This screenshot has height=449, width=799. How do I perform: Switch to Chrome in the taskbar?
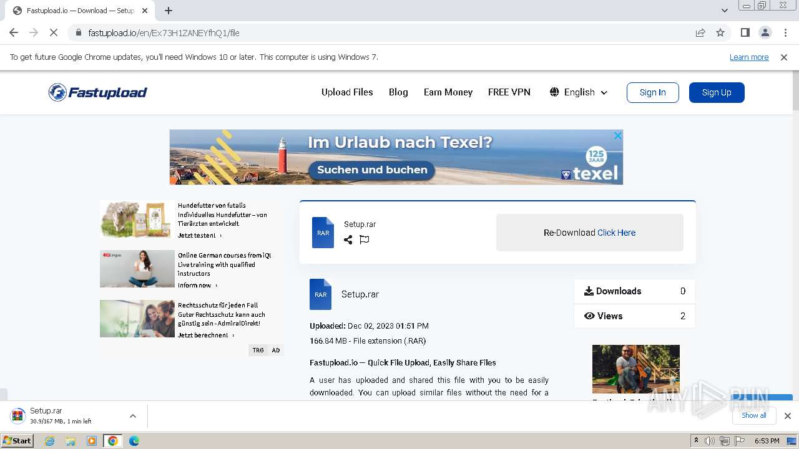click(x=113, y=441)
